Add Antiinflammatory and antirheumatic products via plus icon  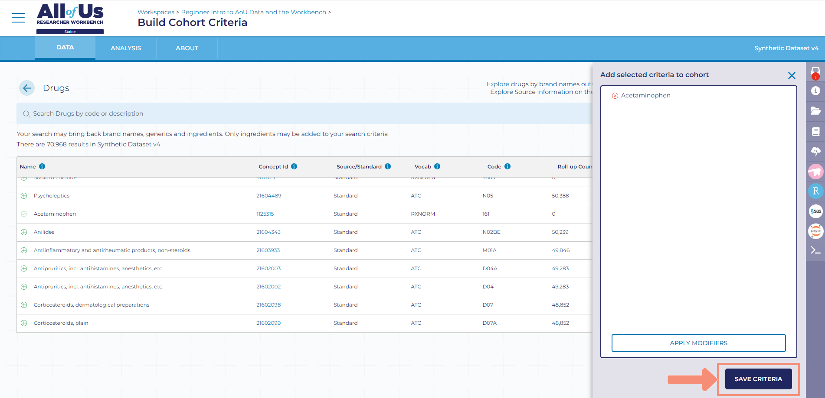tap(24, 250)
